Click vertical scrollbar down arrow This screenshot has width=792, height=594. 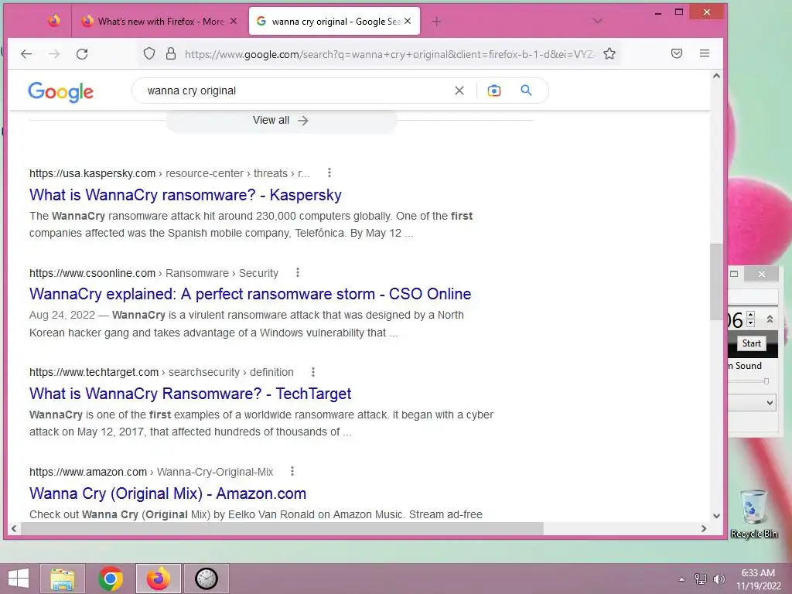pos(716,516)
